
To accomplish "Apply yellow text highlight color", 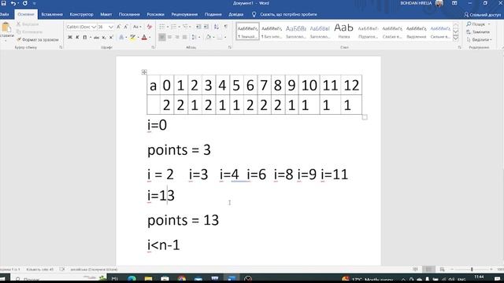I will [x=132, y=38].
